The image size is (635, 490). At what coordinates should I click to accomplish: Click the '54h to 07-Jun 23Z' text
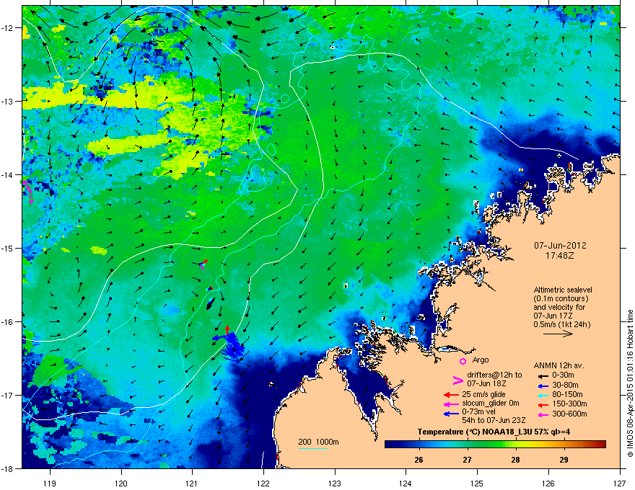click(x=494, y=420)
